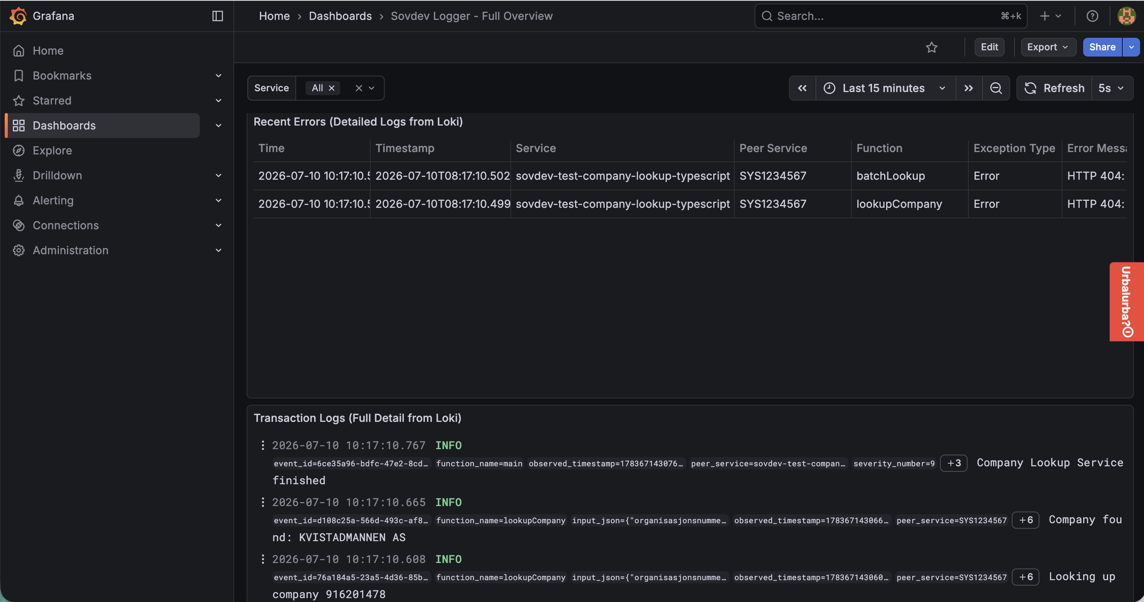Clear the Service variable selection
This screenshot has height=602, width=1144.
[x=359, y=88]
